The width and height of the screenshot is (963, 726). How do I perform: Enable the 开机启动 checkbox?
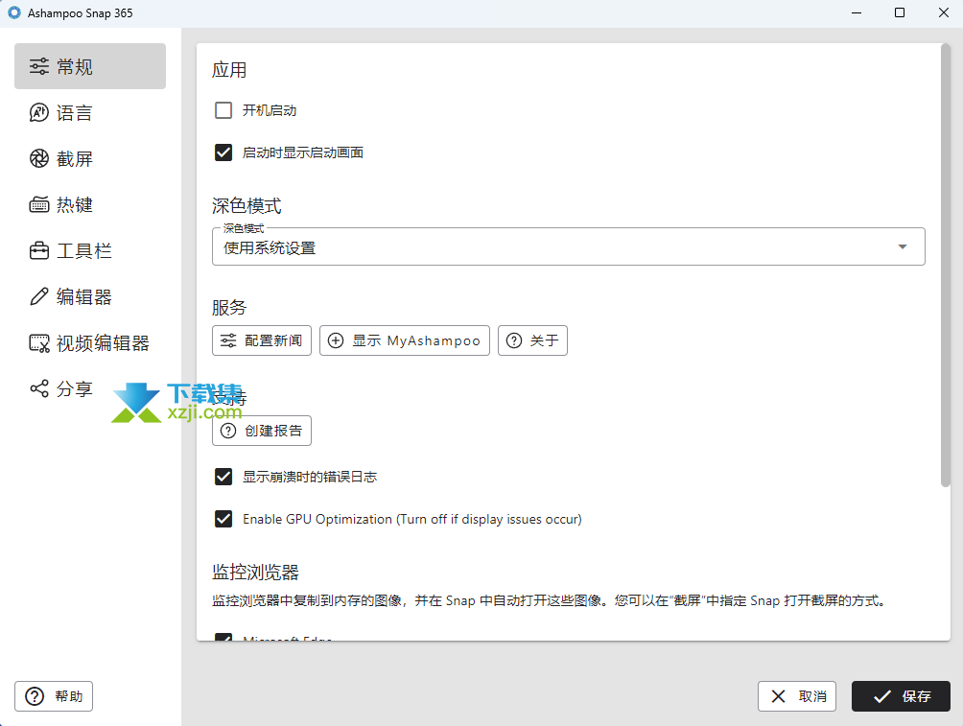tap(223, 110)
